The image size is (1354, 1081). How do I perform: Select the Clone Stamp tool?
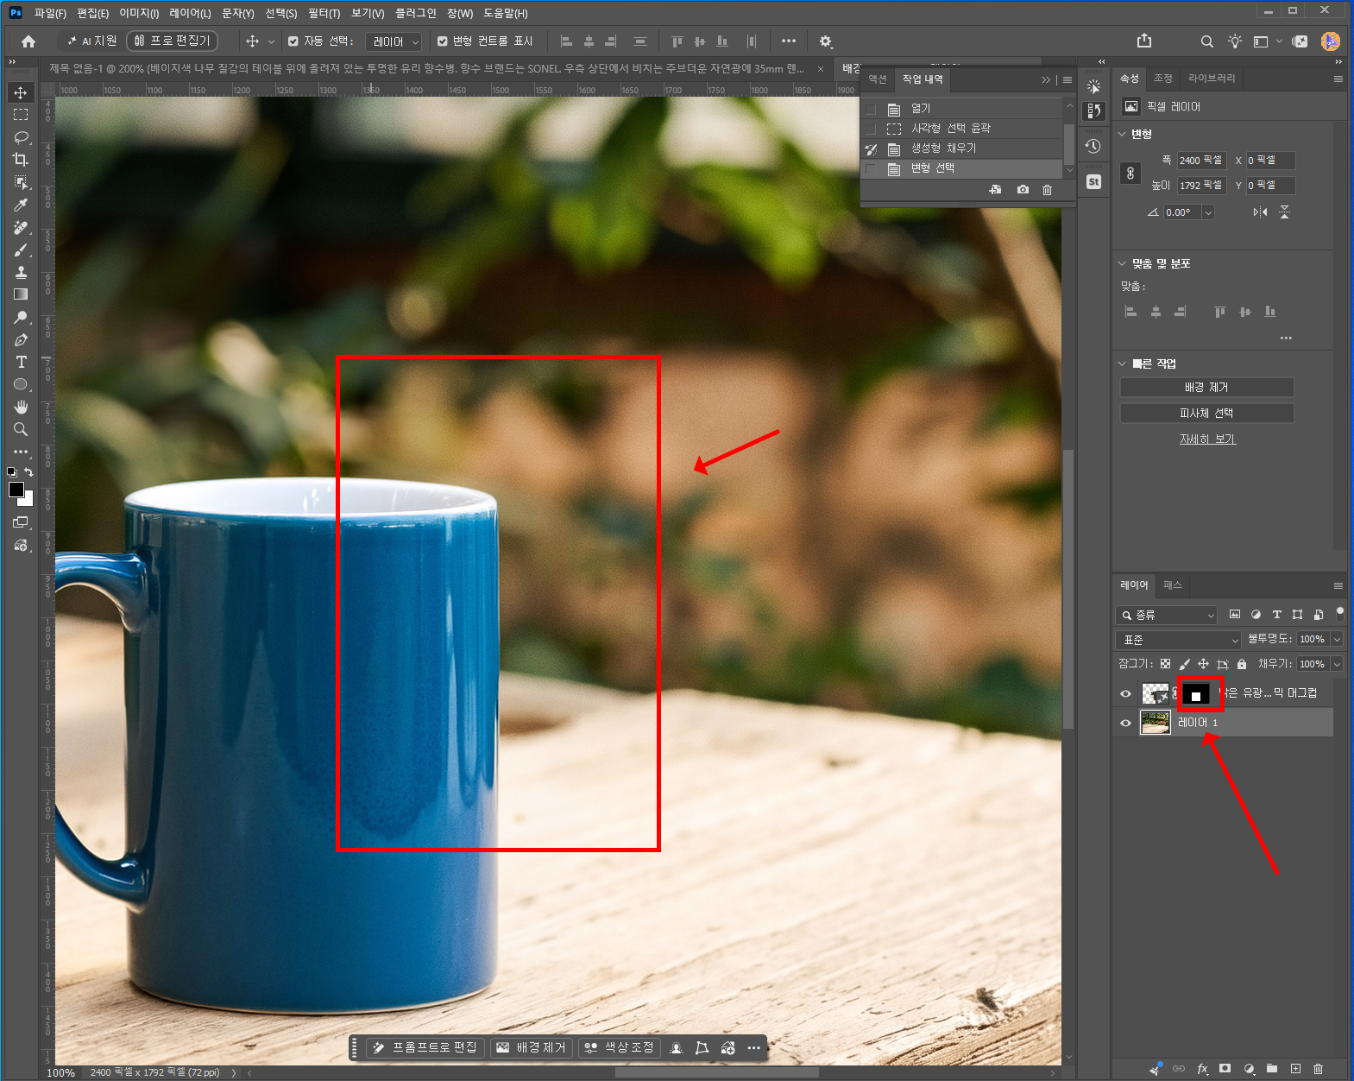click(x=21, y=272)
